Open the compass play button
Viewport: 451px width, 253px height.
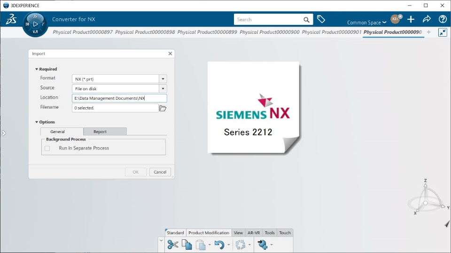(x=35, y=24)
